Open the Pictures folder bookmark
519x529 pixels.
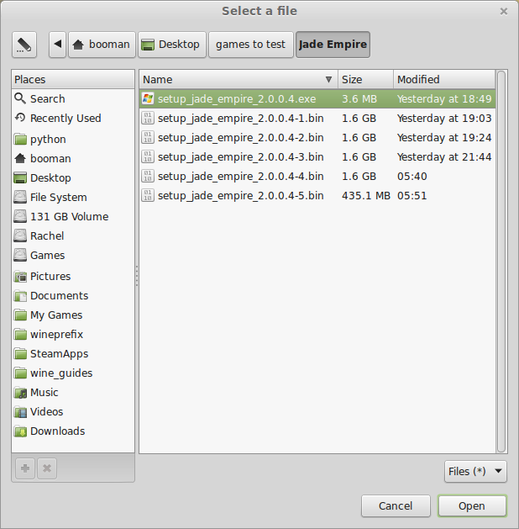73,277
